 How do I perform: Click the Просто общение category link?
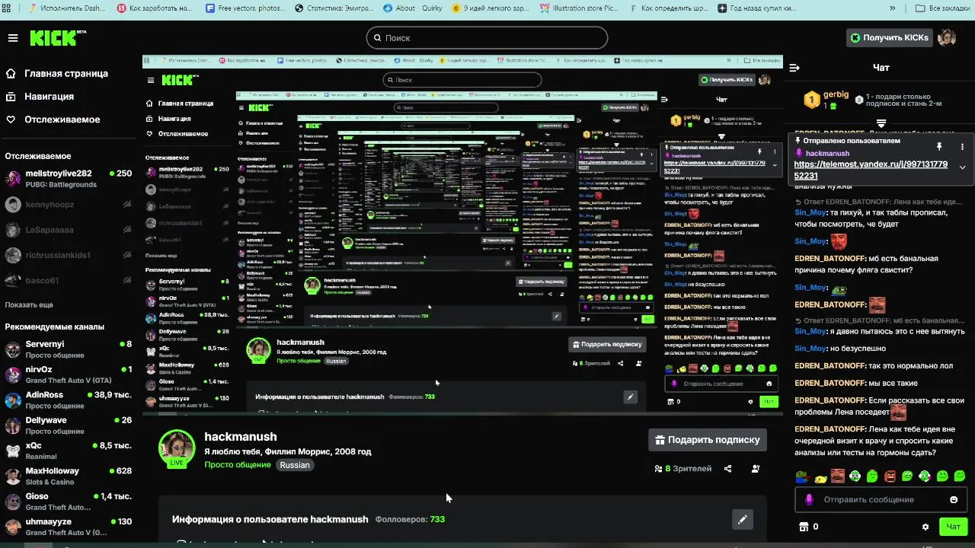coord(238,465)
